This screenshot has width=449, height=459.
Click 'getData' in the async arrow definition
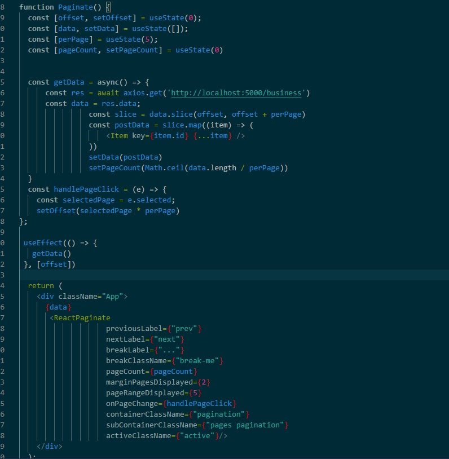(x=69, y=82)
